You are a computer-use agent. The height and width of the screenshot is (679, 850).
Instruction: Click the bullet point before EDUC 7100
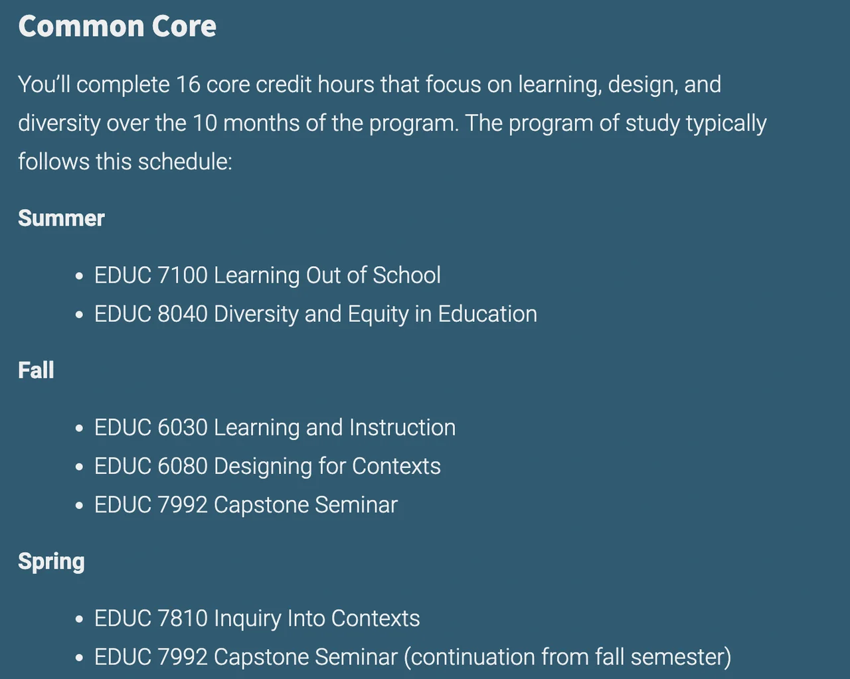pyautogui.click(x=80, y=276)
